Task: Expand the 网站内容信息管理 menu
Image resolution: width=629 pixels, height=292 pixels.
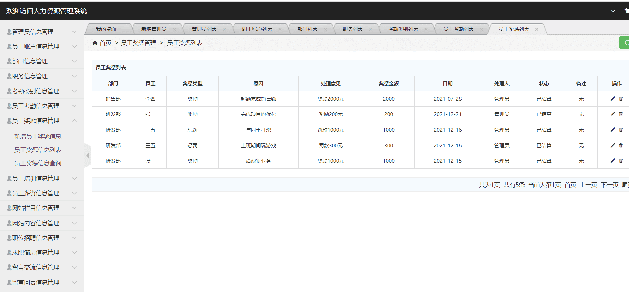Action: [42, 223]
